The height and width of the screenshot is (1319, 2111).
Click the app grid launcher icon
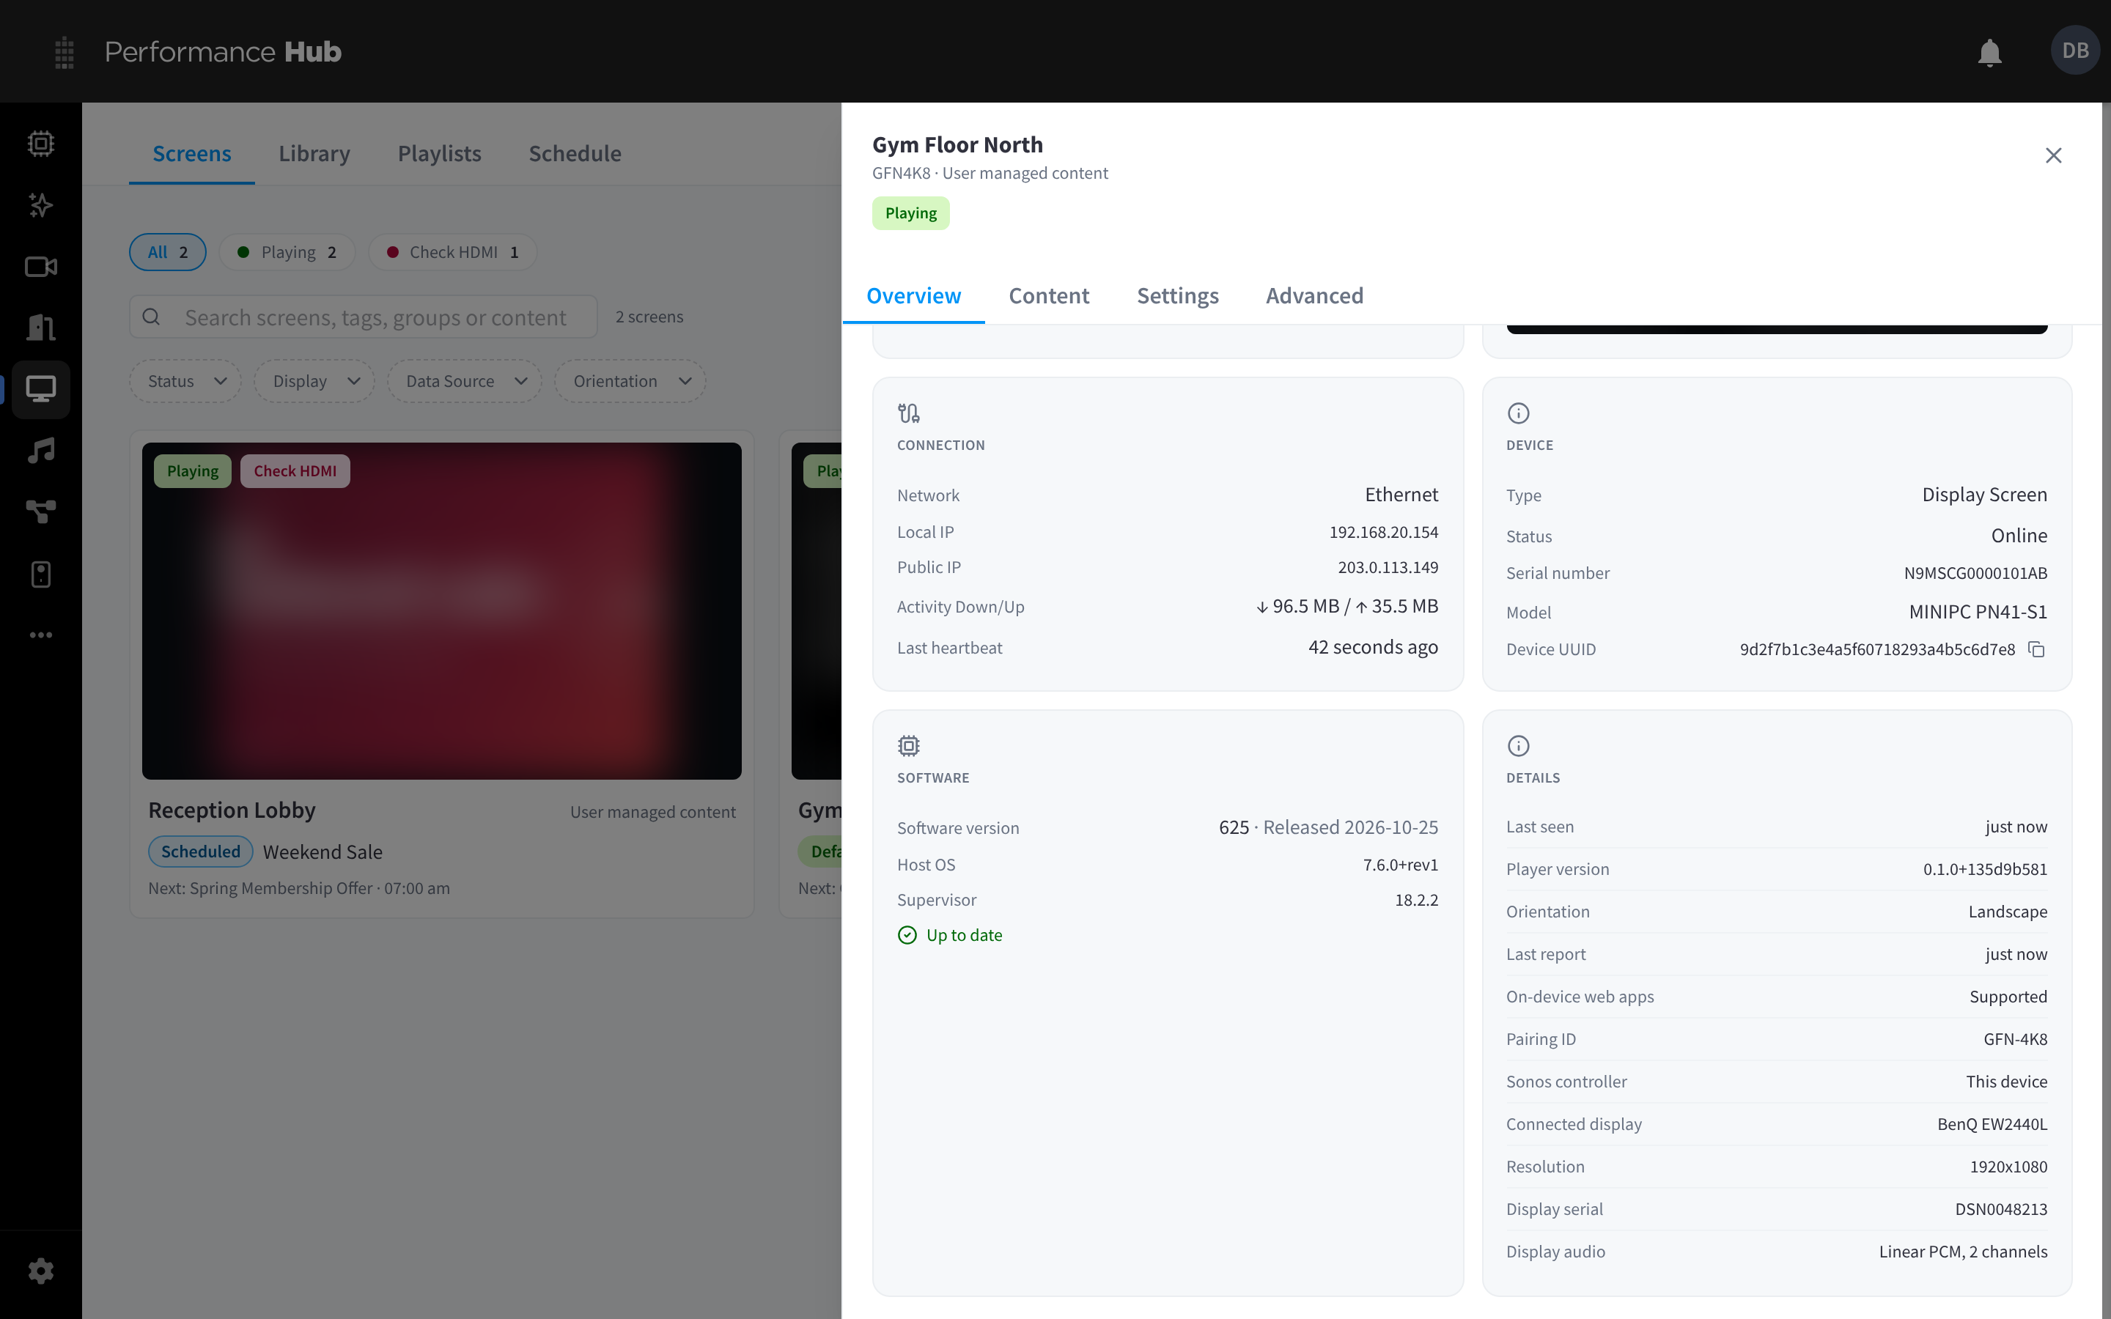[x=64, y=52]
